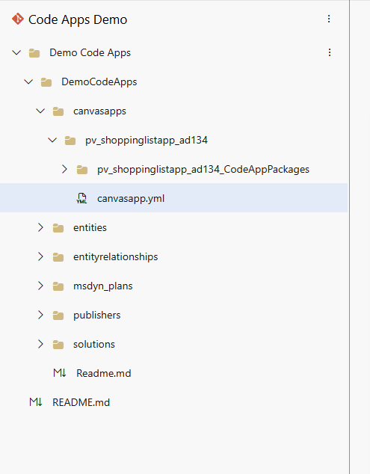
Task: Collapse the pv_shoppinglistapp_ad134 folder
Action: click(52, 140)
